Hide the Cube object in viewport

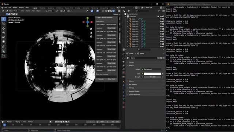tap(161, 19)
